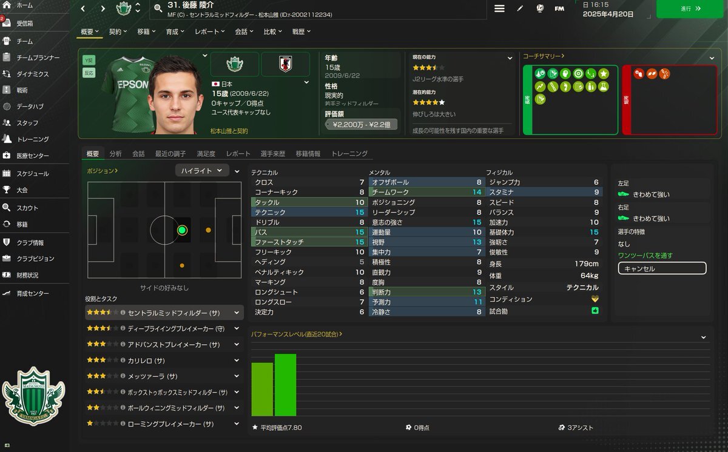The image size is (728, 452).
Task: Click the star icon in coach strengths
Action: click(x=604, y=73)
